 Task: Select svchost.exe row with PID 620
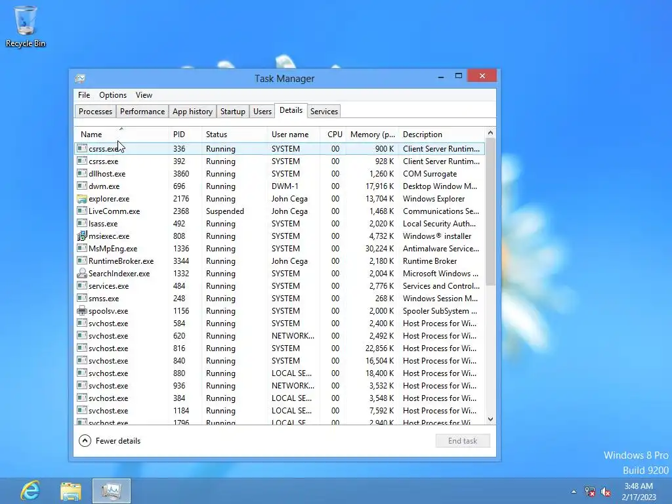coord(280,335)
